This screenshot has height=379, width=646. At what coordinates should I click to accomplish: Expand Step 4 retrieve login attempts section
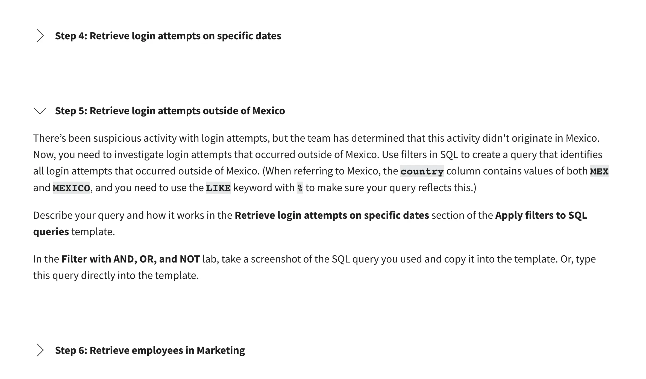(40, 36)
